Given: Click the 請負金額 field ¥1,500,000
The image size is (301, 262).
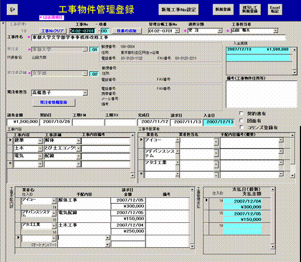Looking at the screenshot, I should [x=23, y=122].
